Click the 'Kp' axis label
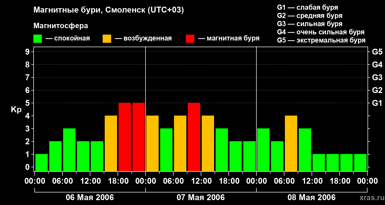This screenshot has height=205, width=385. [x=16, y=110]
